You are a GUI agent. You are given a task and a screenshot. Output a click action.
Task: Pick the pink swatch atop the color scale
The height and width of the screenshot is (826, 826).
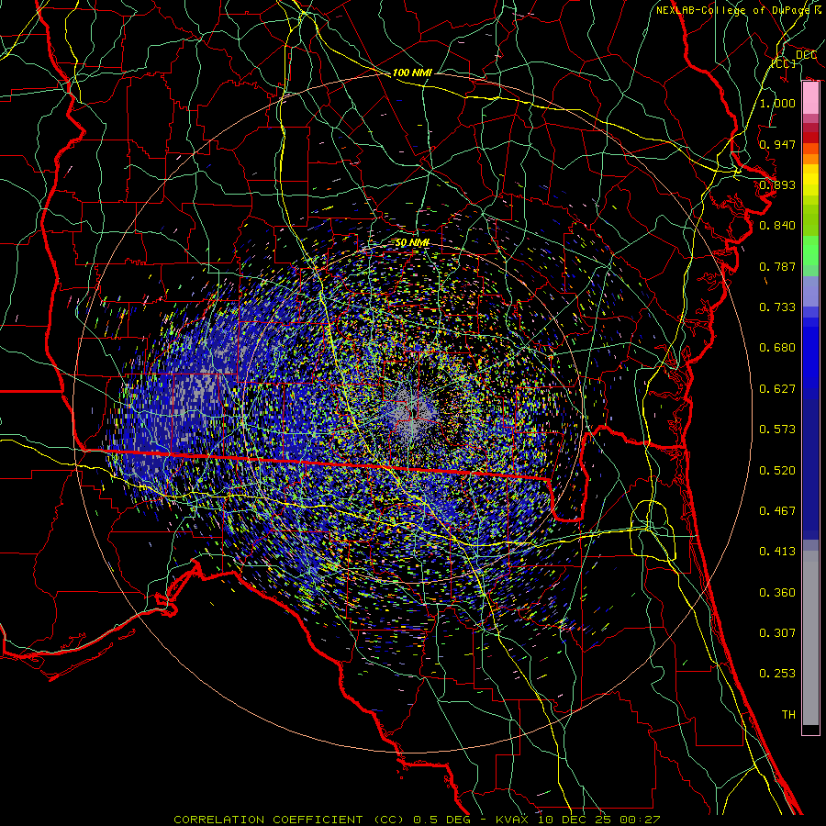click(x=810, y=98)
